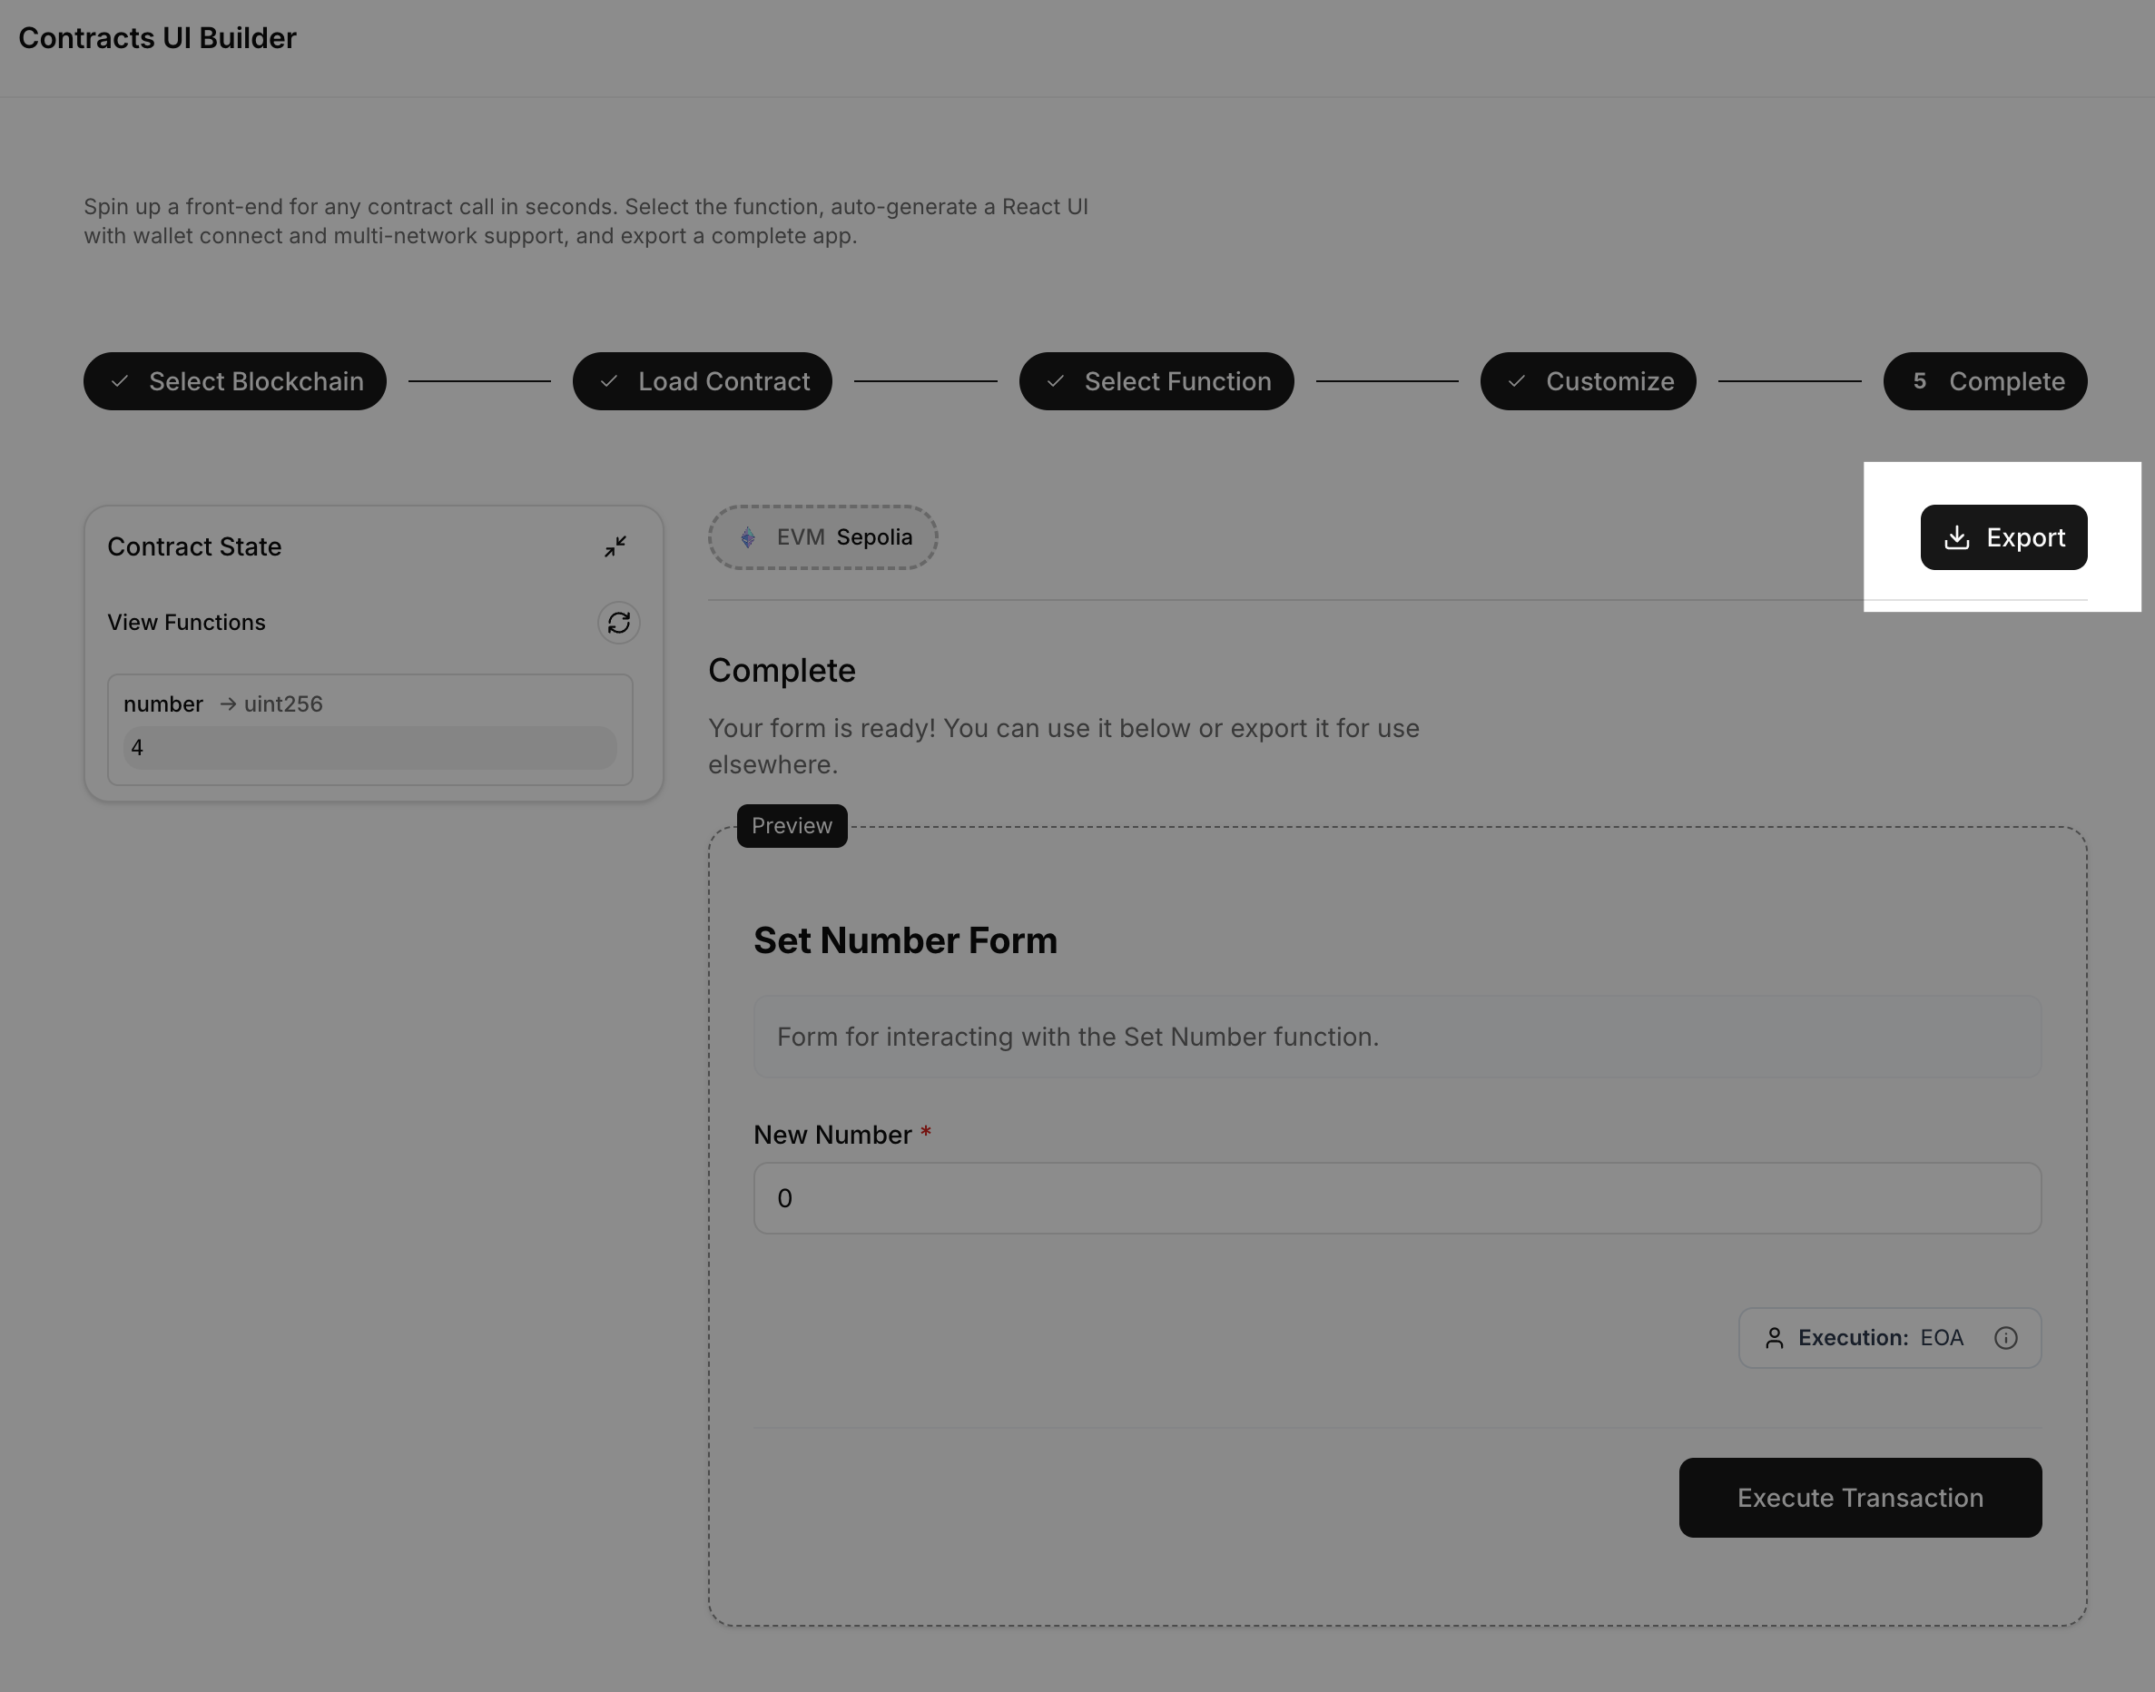The image size is (2155, 1692).
Task: Click the checkmark on the Select Function step
Action: [x=1057, y=380]
